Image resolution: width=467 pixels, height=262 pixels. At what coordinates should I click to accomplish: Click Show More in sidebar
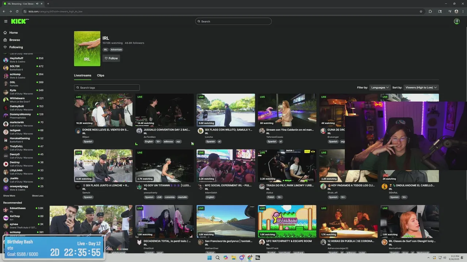tap(9, 196)
